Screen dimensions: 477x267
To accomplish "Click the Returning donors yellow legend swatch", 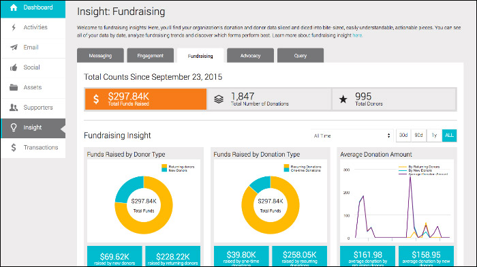I will 165,166.
